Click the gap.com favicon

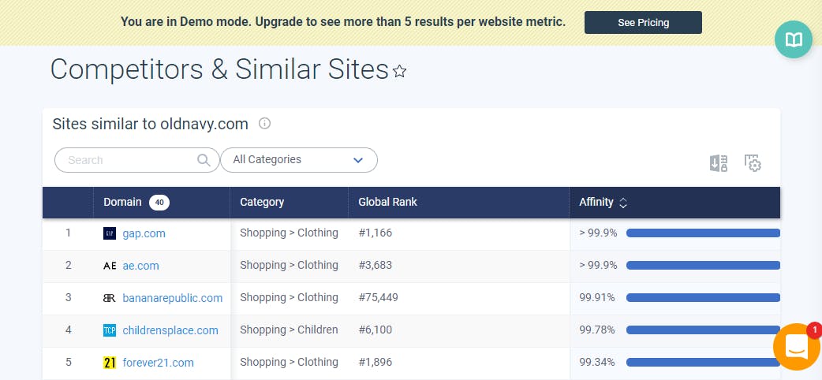(110, 234)
